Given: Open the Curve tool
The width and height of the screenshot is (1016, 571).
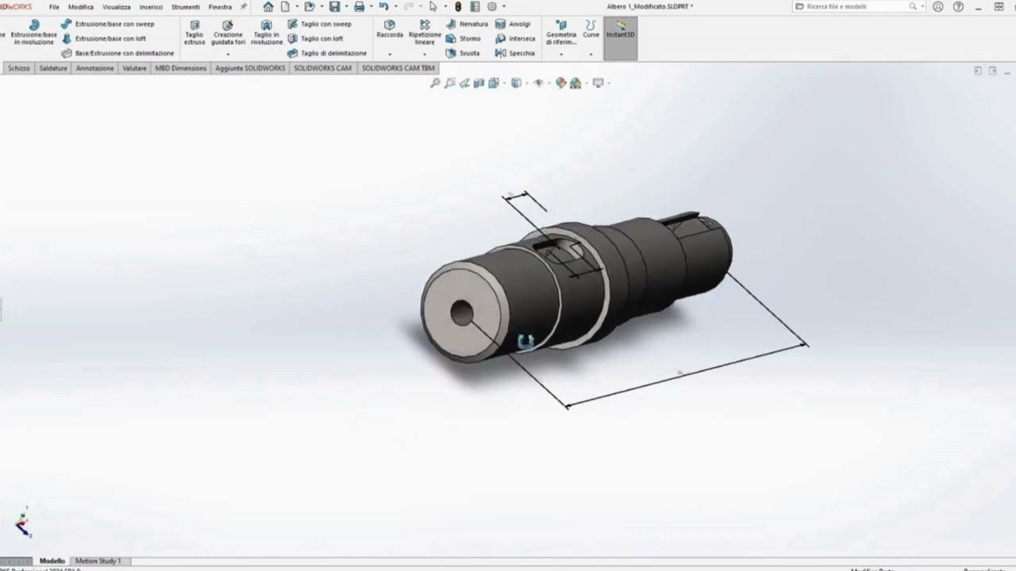Looking at the screenshot, I should click(591, 29).
